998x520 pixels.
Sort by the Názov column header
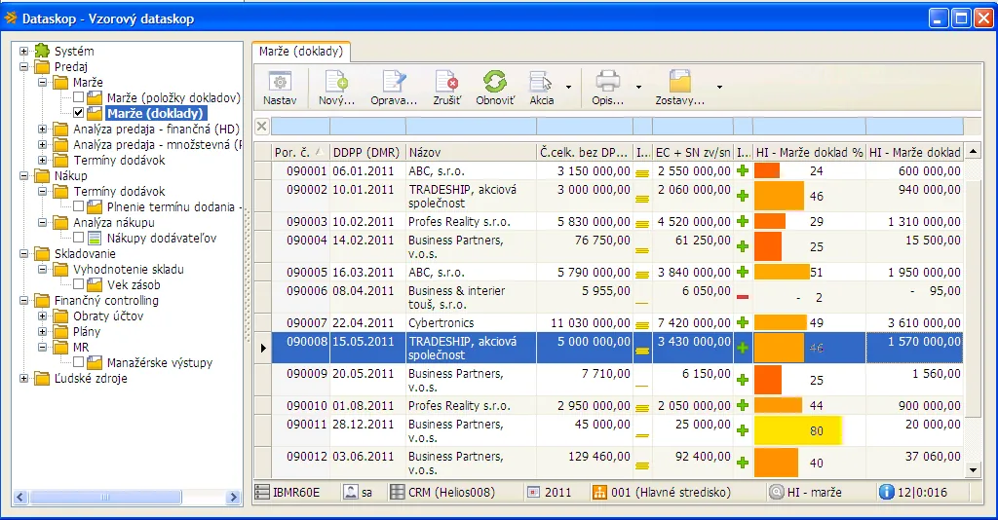point(471,152)
